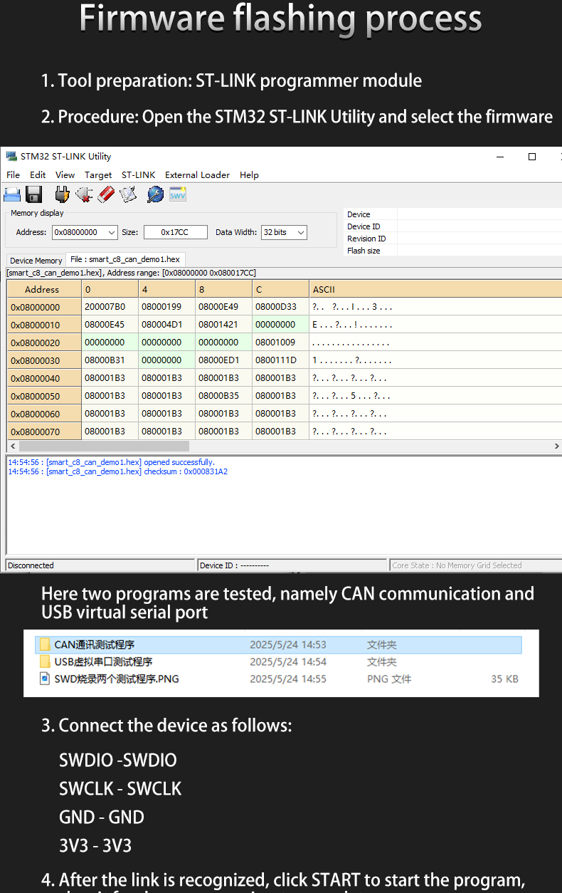
Task: Click the Device ID status bar entry
Action: click(292, 565)
